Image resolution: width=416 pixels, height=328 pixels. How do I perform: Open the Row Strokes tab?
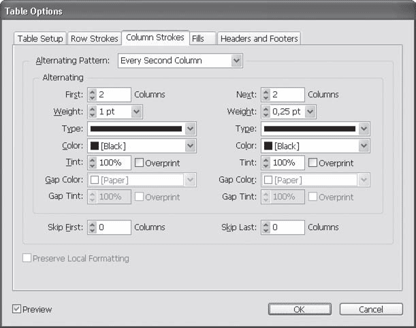coord(94,39)
